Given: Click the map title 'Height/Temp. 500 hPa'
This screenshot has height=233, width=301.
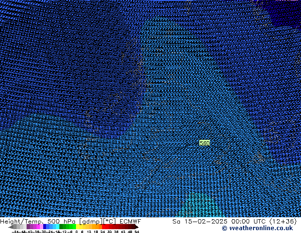Looking at the screenshot, I should (x=38, y=222).
